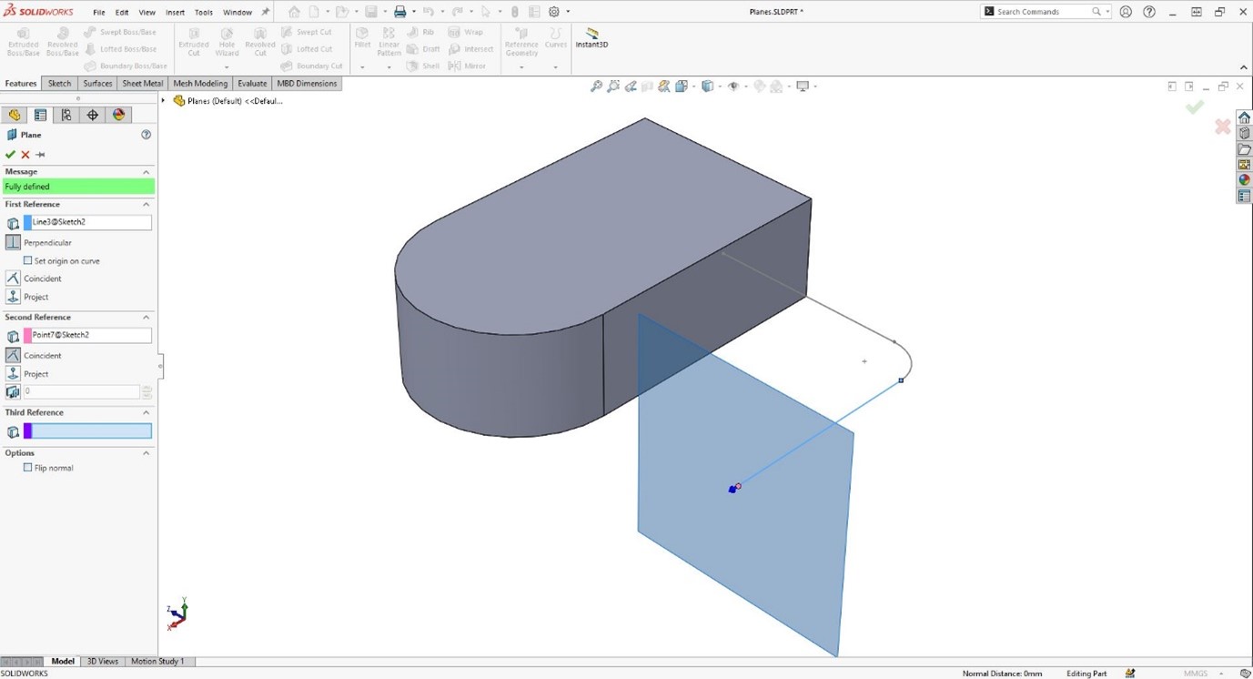The width and height of the screenshot is (1253, 679).
Task: Activate Coincident constraint in First Reference
Action: tap(13, 278)
